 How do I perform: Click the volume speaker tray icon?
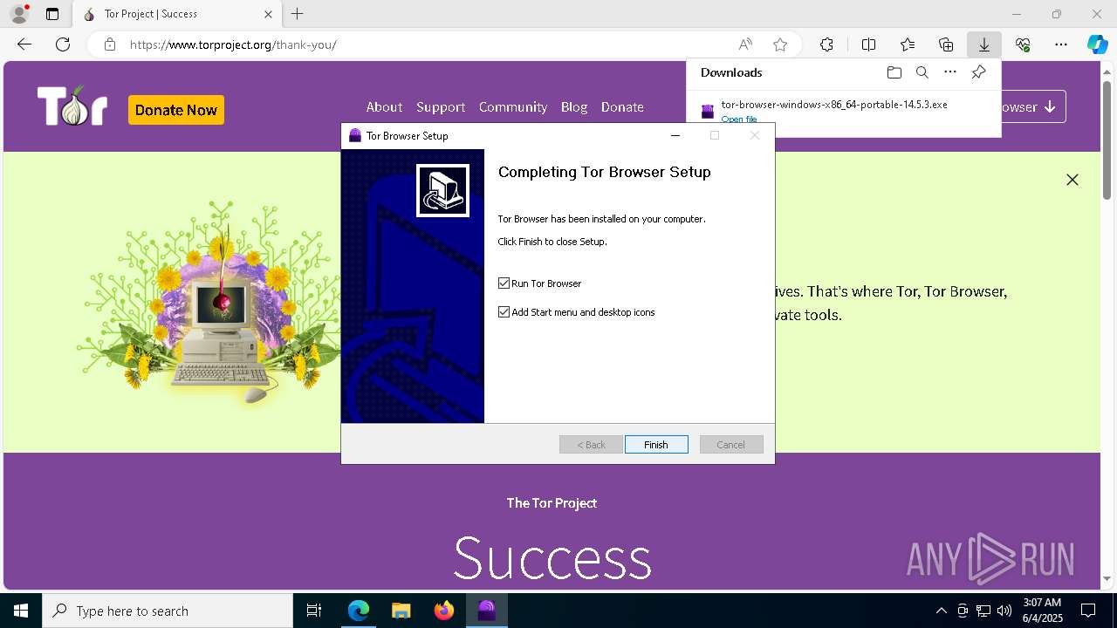pyautogui.click(x=1004, y=611)
